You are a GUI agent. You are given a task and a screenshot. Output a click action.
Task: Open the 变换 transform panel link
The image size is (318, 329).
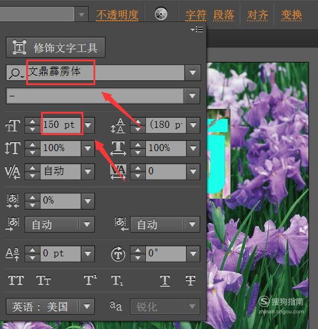[x=292, y=15]
